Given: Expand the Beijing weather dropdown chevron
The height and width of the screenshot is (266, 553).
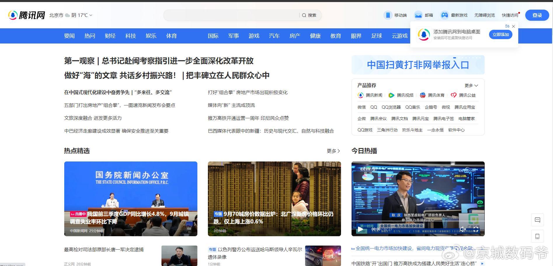Looking at the screenshot, I should click(x=91, y=15).
